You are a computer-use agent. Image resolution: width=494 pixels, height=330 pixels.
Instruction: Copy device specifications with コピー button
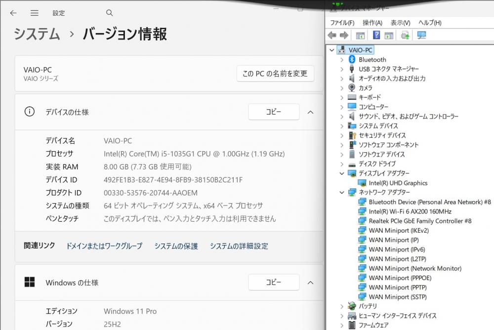point(274,112)
